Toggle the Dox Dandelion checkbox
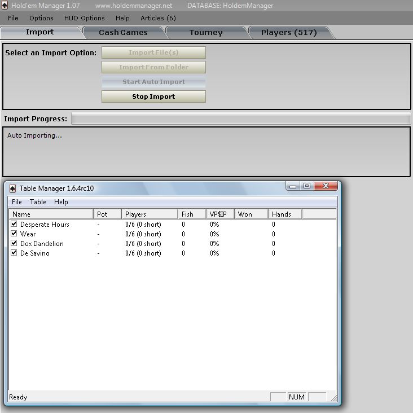Screen dimensions: 413x413 click(14, 243)
